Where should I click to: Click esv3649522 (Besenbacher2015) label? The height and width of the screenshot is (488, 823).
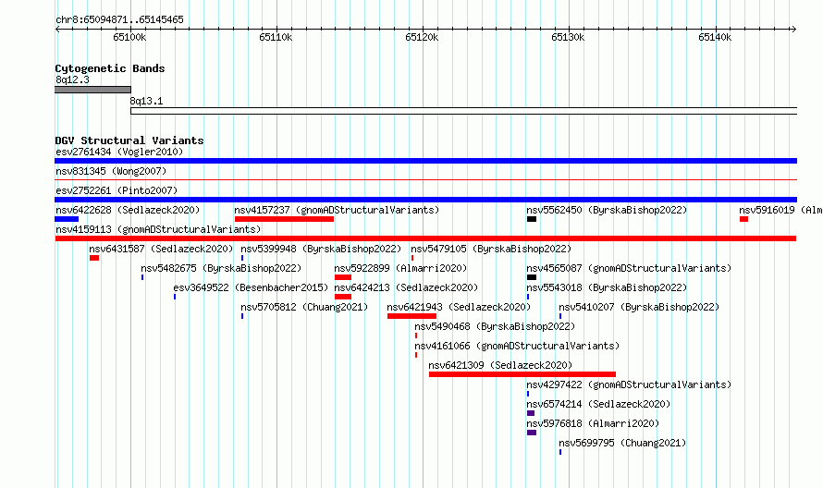(251, 287)
